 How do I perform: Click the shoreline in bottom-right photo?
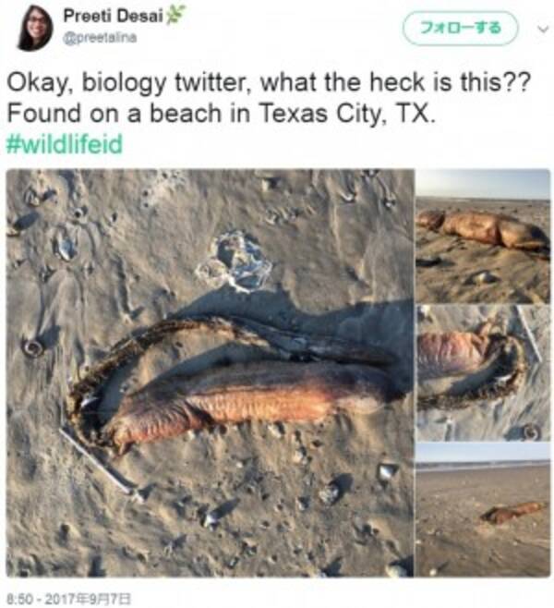484,464
